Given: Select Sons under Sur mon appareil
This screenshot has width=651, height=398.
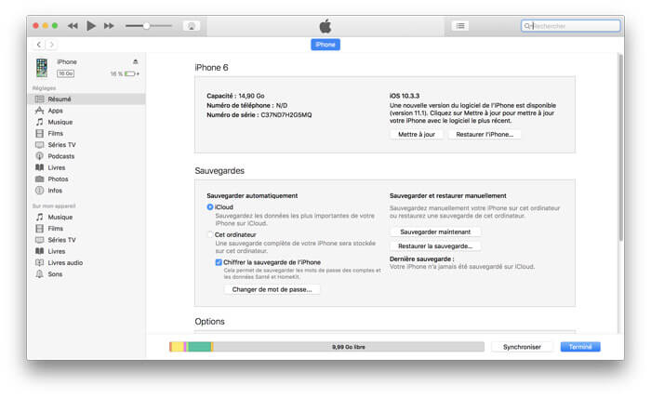Looking at the screenshot, I should pyautogui.click(x=55, y=274).
